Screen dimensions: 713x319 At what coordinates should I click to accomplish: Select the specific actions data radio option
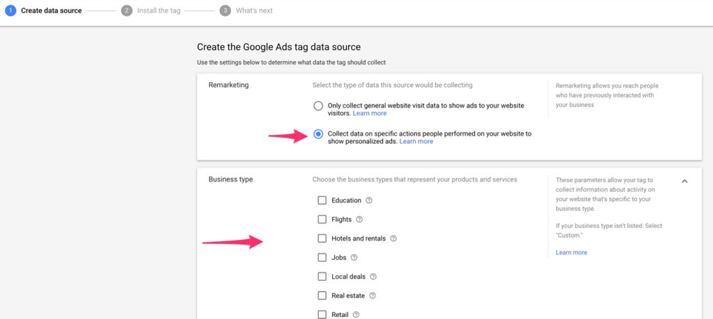[x=318, y=134]
